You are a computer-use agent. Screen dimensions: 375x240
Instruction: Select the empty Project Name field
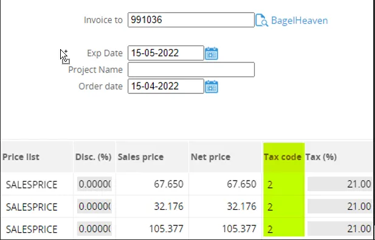191,70
